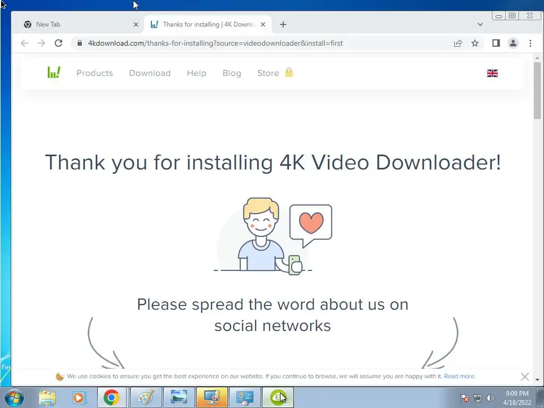Open Windows Explorer from taskbar
Screen dimensions: 544x408
tap(47, 397)
